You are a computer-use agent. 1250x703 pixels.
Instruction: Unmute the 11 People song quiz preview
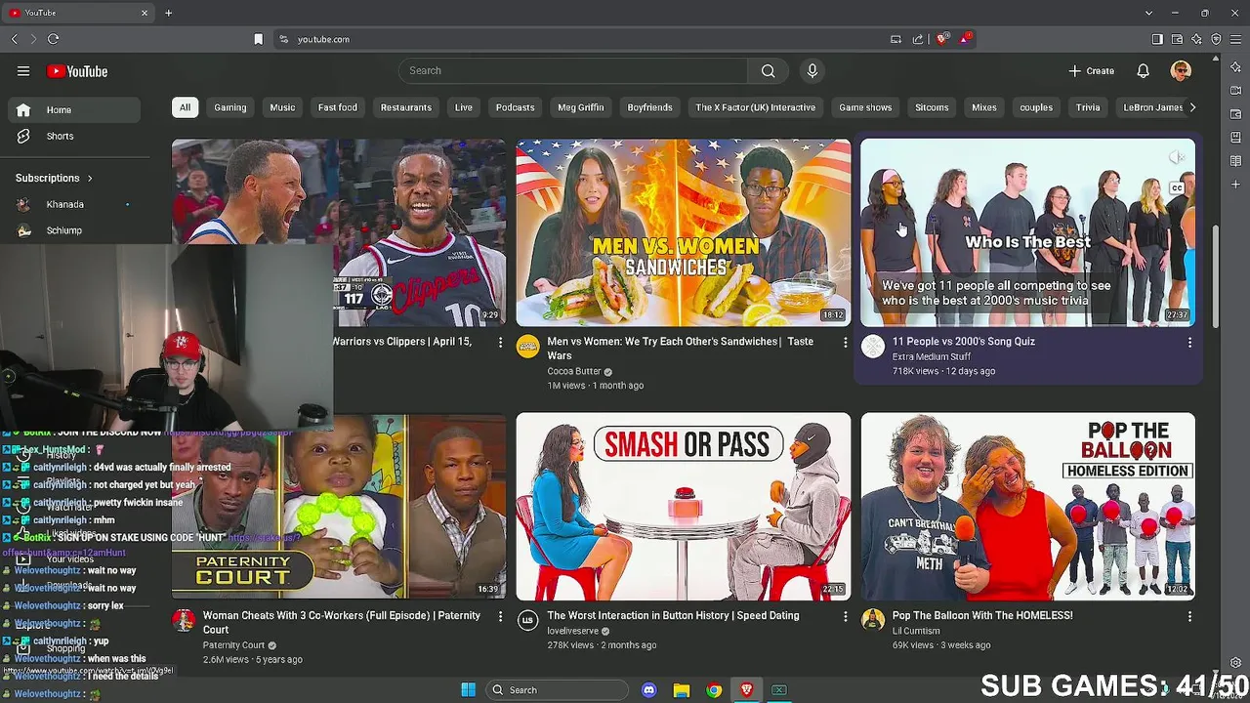click(x=1177, y=157)
